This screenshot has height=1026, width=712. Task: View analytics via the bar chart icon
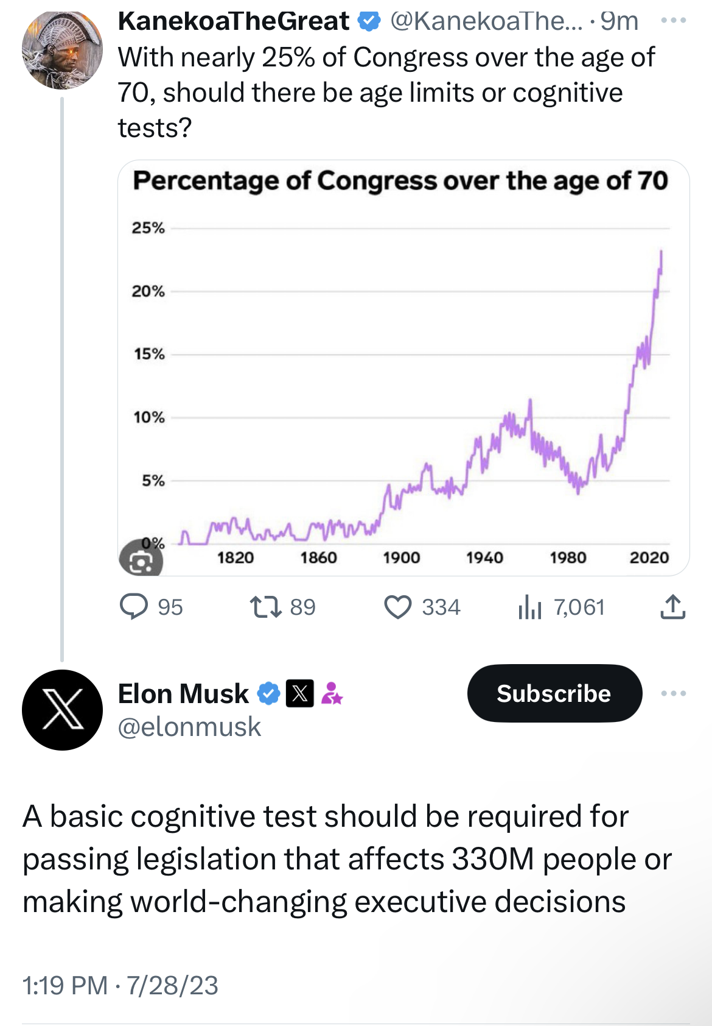529,607
